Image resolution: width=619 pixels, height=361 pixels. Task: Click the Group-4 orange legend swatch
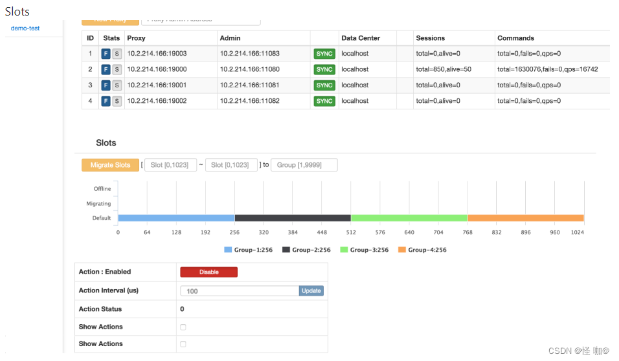(401, 250)
